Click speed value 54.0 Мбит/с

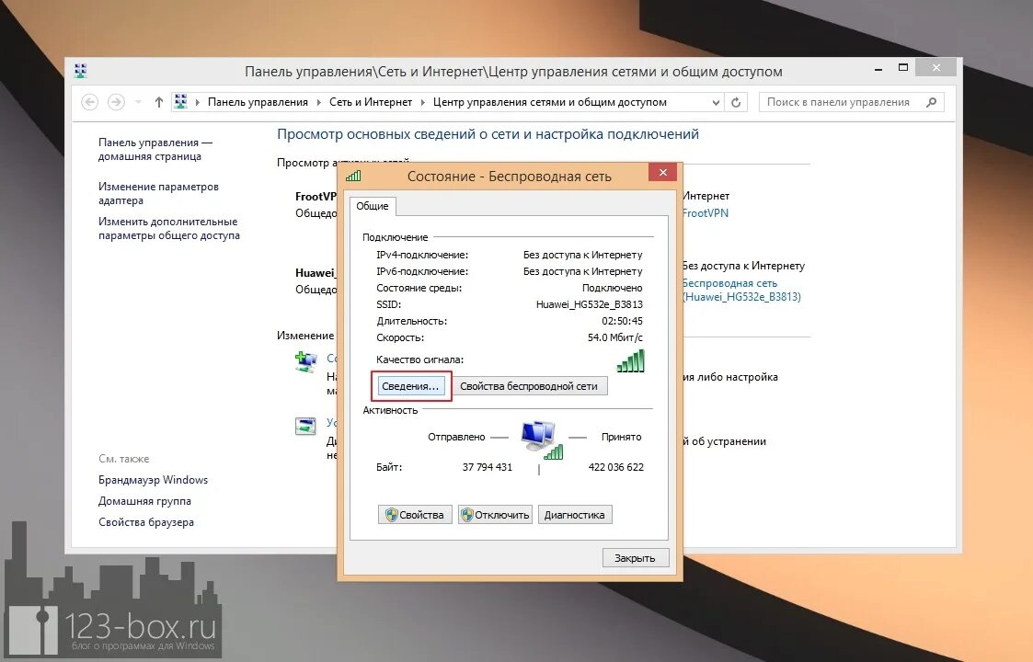(614, 337)
